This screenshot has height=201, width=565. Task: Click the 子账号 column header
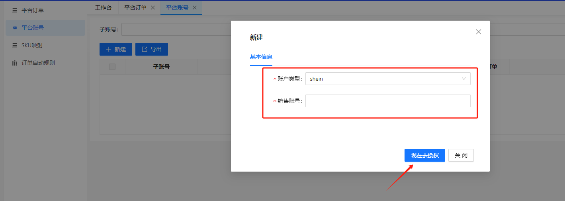[x=161, y=67]
